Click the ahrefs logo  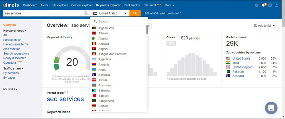pyautogui.click(x=11, y=5)
